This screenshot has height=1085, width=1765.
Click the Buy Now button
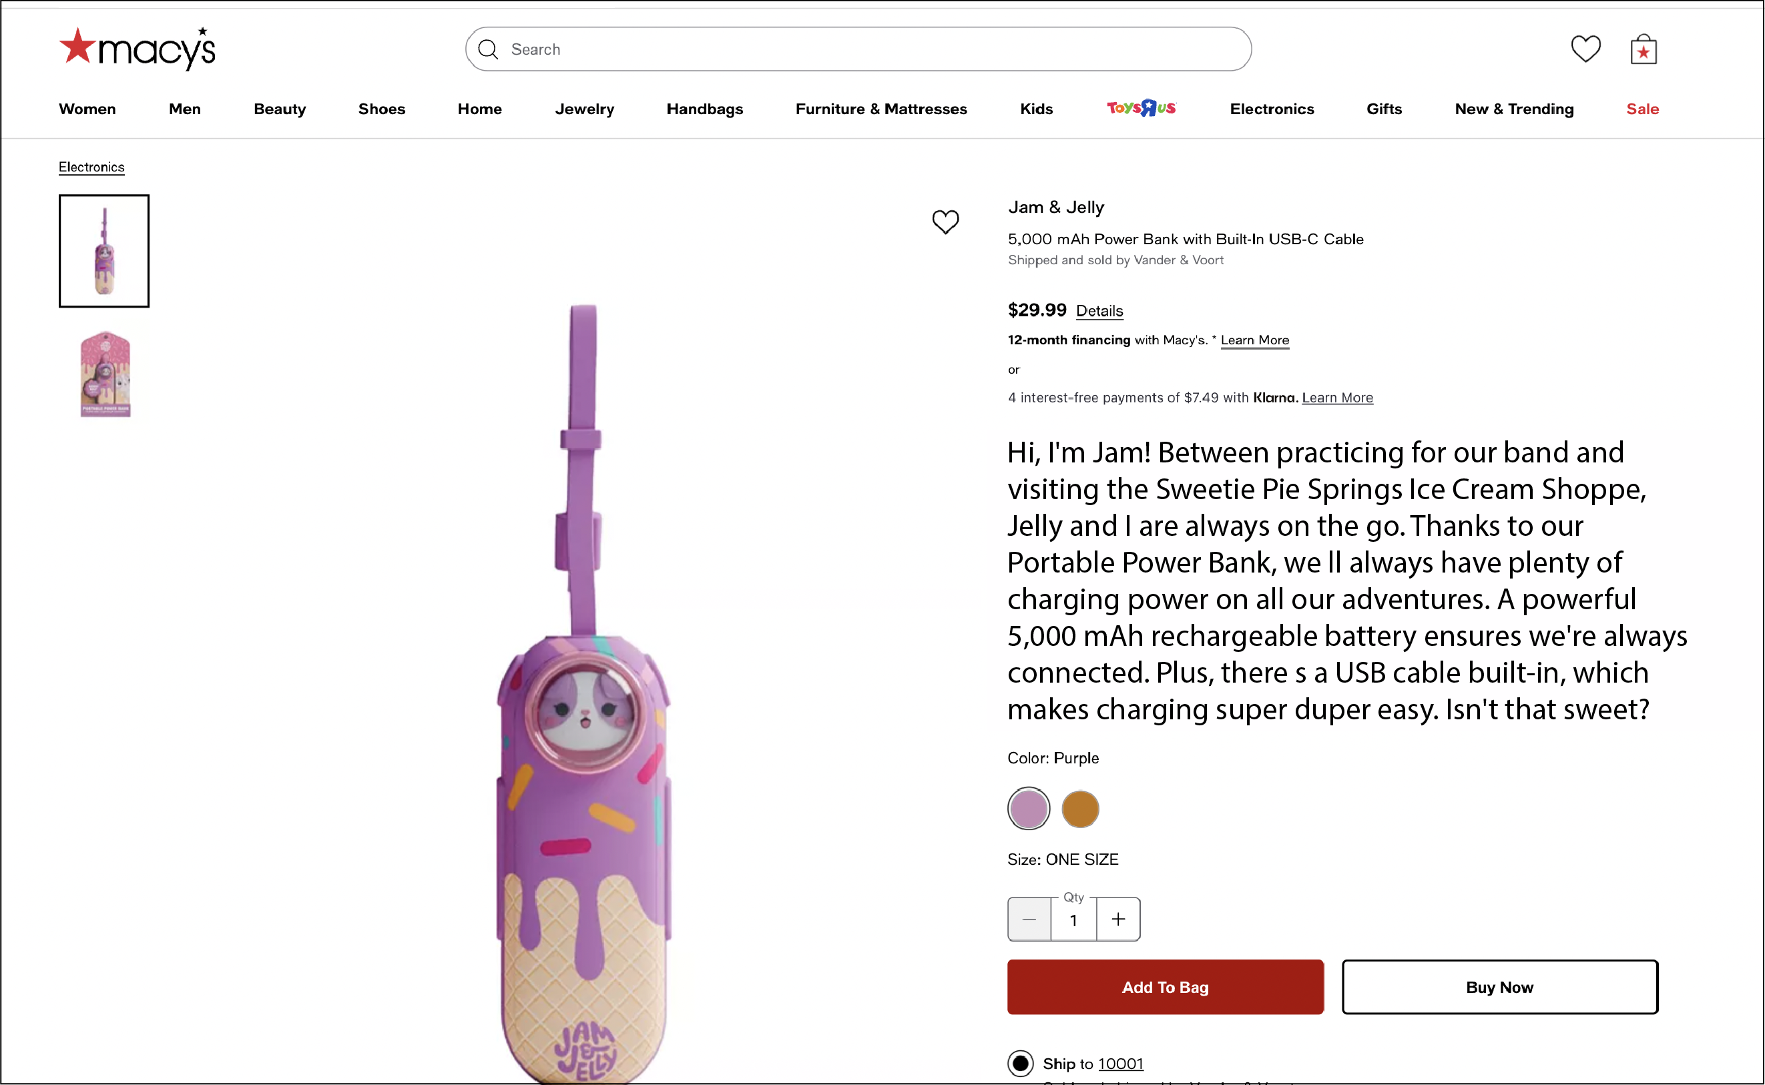[1499, 987]
